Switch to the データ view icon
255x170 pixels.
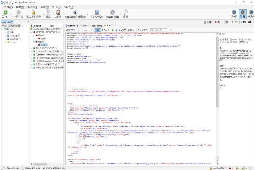[x=234, y=12]
